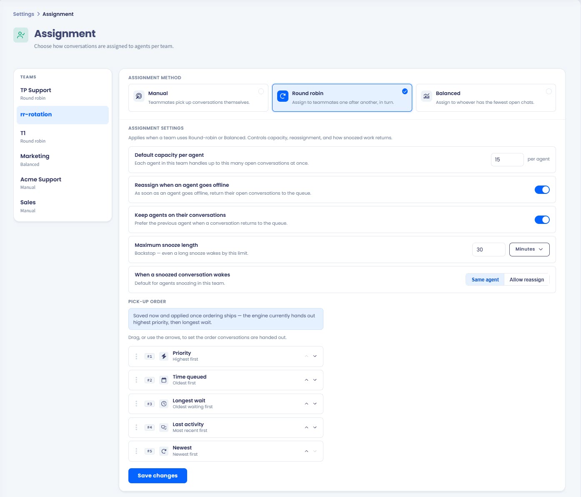Move Last activity up with the up arrow
The image size is (581, 497).
pyautogui.click(x=306, y=427)
